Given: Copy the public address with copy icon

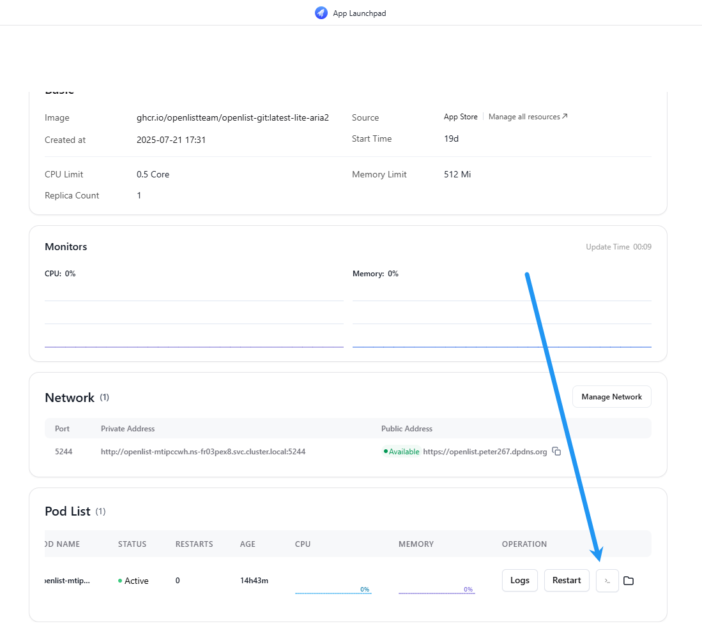Looking at the screenshot, I should (556, 451).
